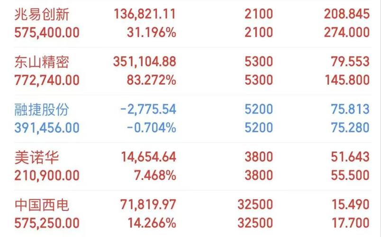This screenshot has width=381, height=237.
Task: Click the 145.800 current price
Action: (346, 81)
